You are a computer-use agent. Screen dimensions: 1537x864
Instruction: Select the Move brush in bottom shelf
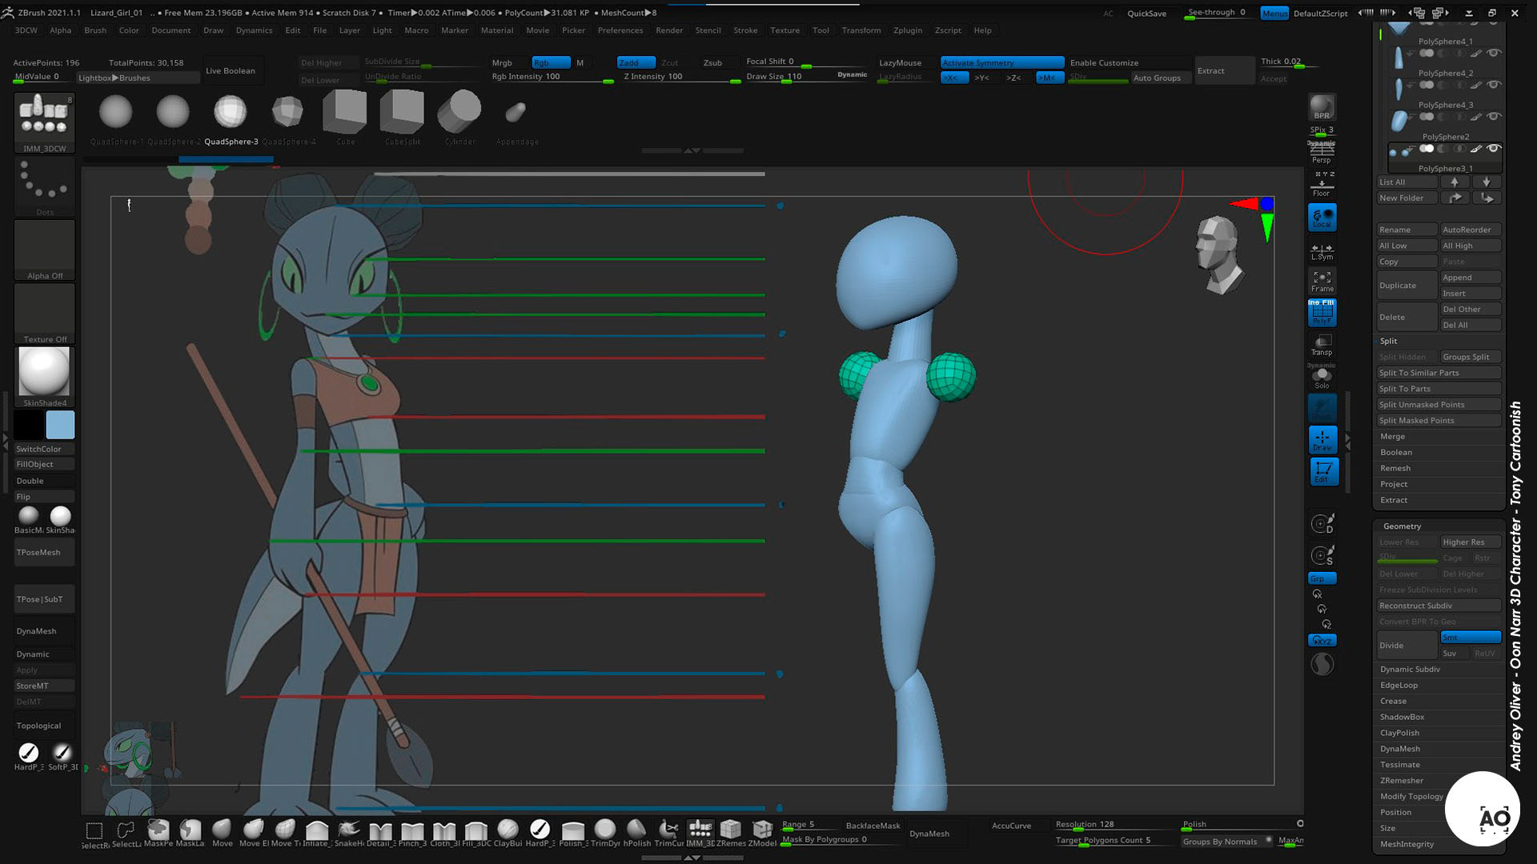pyautogui.click(x=223, y=833)
